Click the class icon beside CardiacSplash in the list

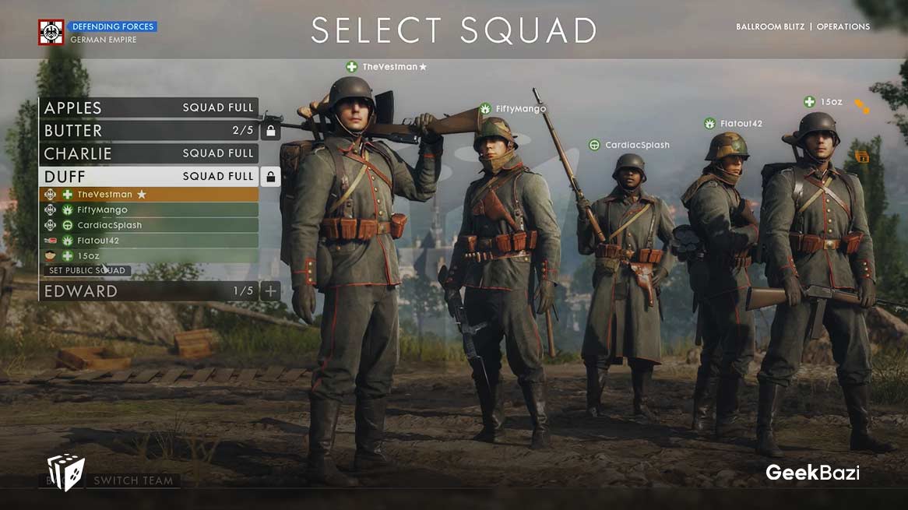[x=68, y=225]
